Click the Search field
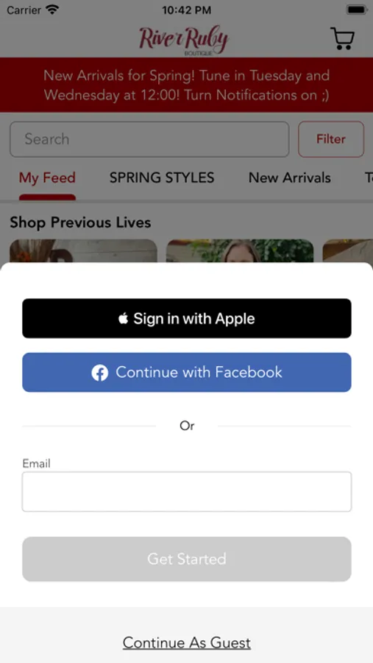Screen dimensions: 373x663 149,139
